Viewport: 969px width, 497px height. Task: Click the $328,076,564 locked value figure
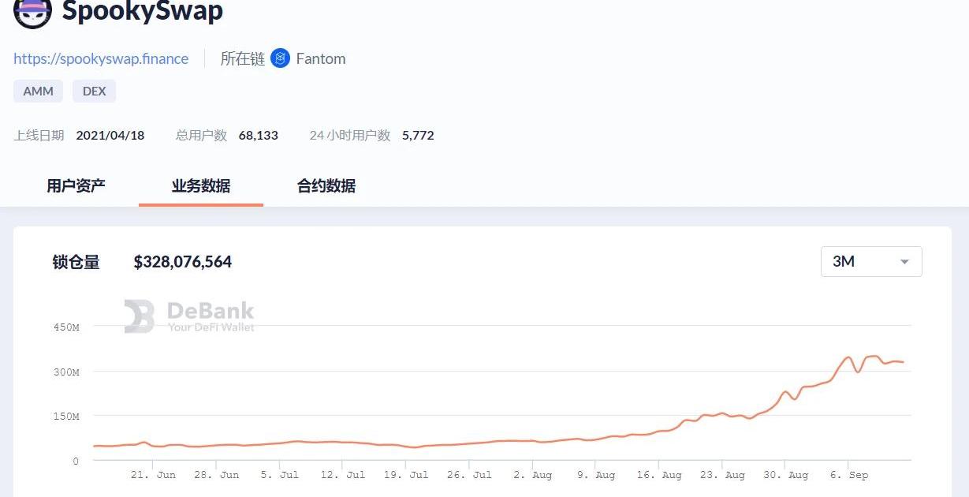(x=183, y=262)
